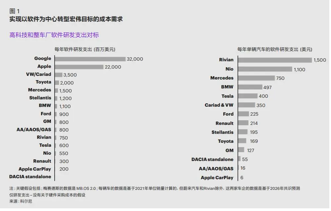Click the Apple bar valued 22,000
Screen dimensions: 331x211
click(79, 67)
